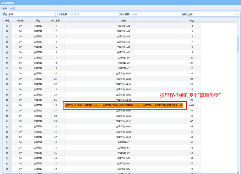Click the 墩台号 column header
Viewport: 241px width, 174px height.
pyautogui.click(x=20, y=20)
